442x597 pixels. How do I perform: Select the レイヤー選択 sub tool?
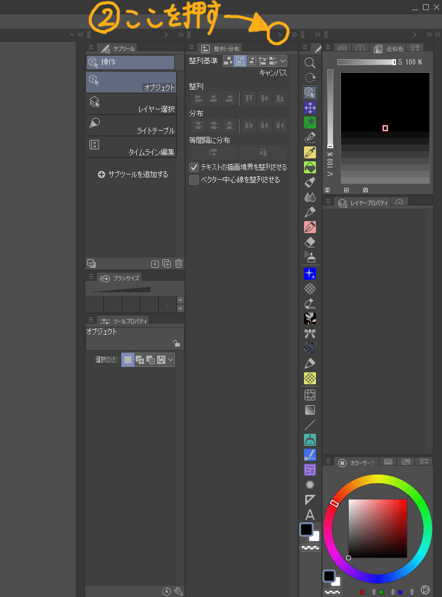click(131, 105)
